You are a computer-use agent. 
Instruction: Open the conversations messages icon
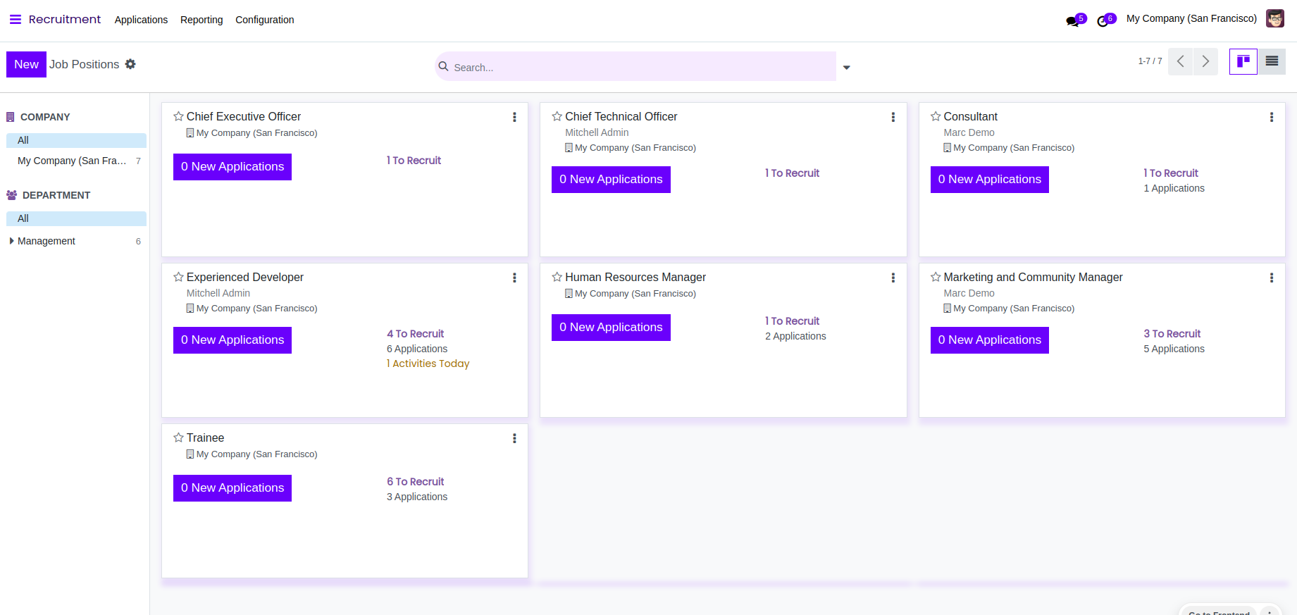tap(1074, 20)
